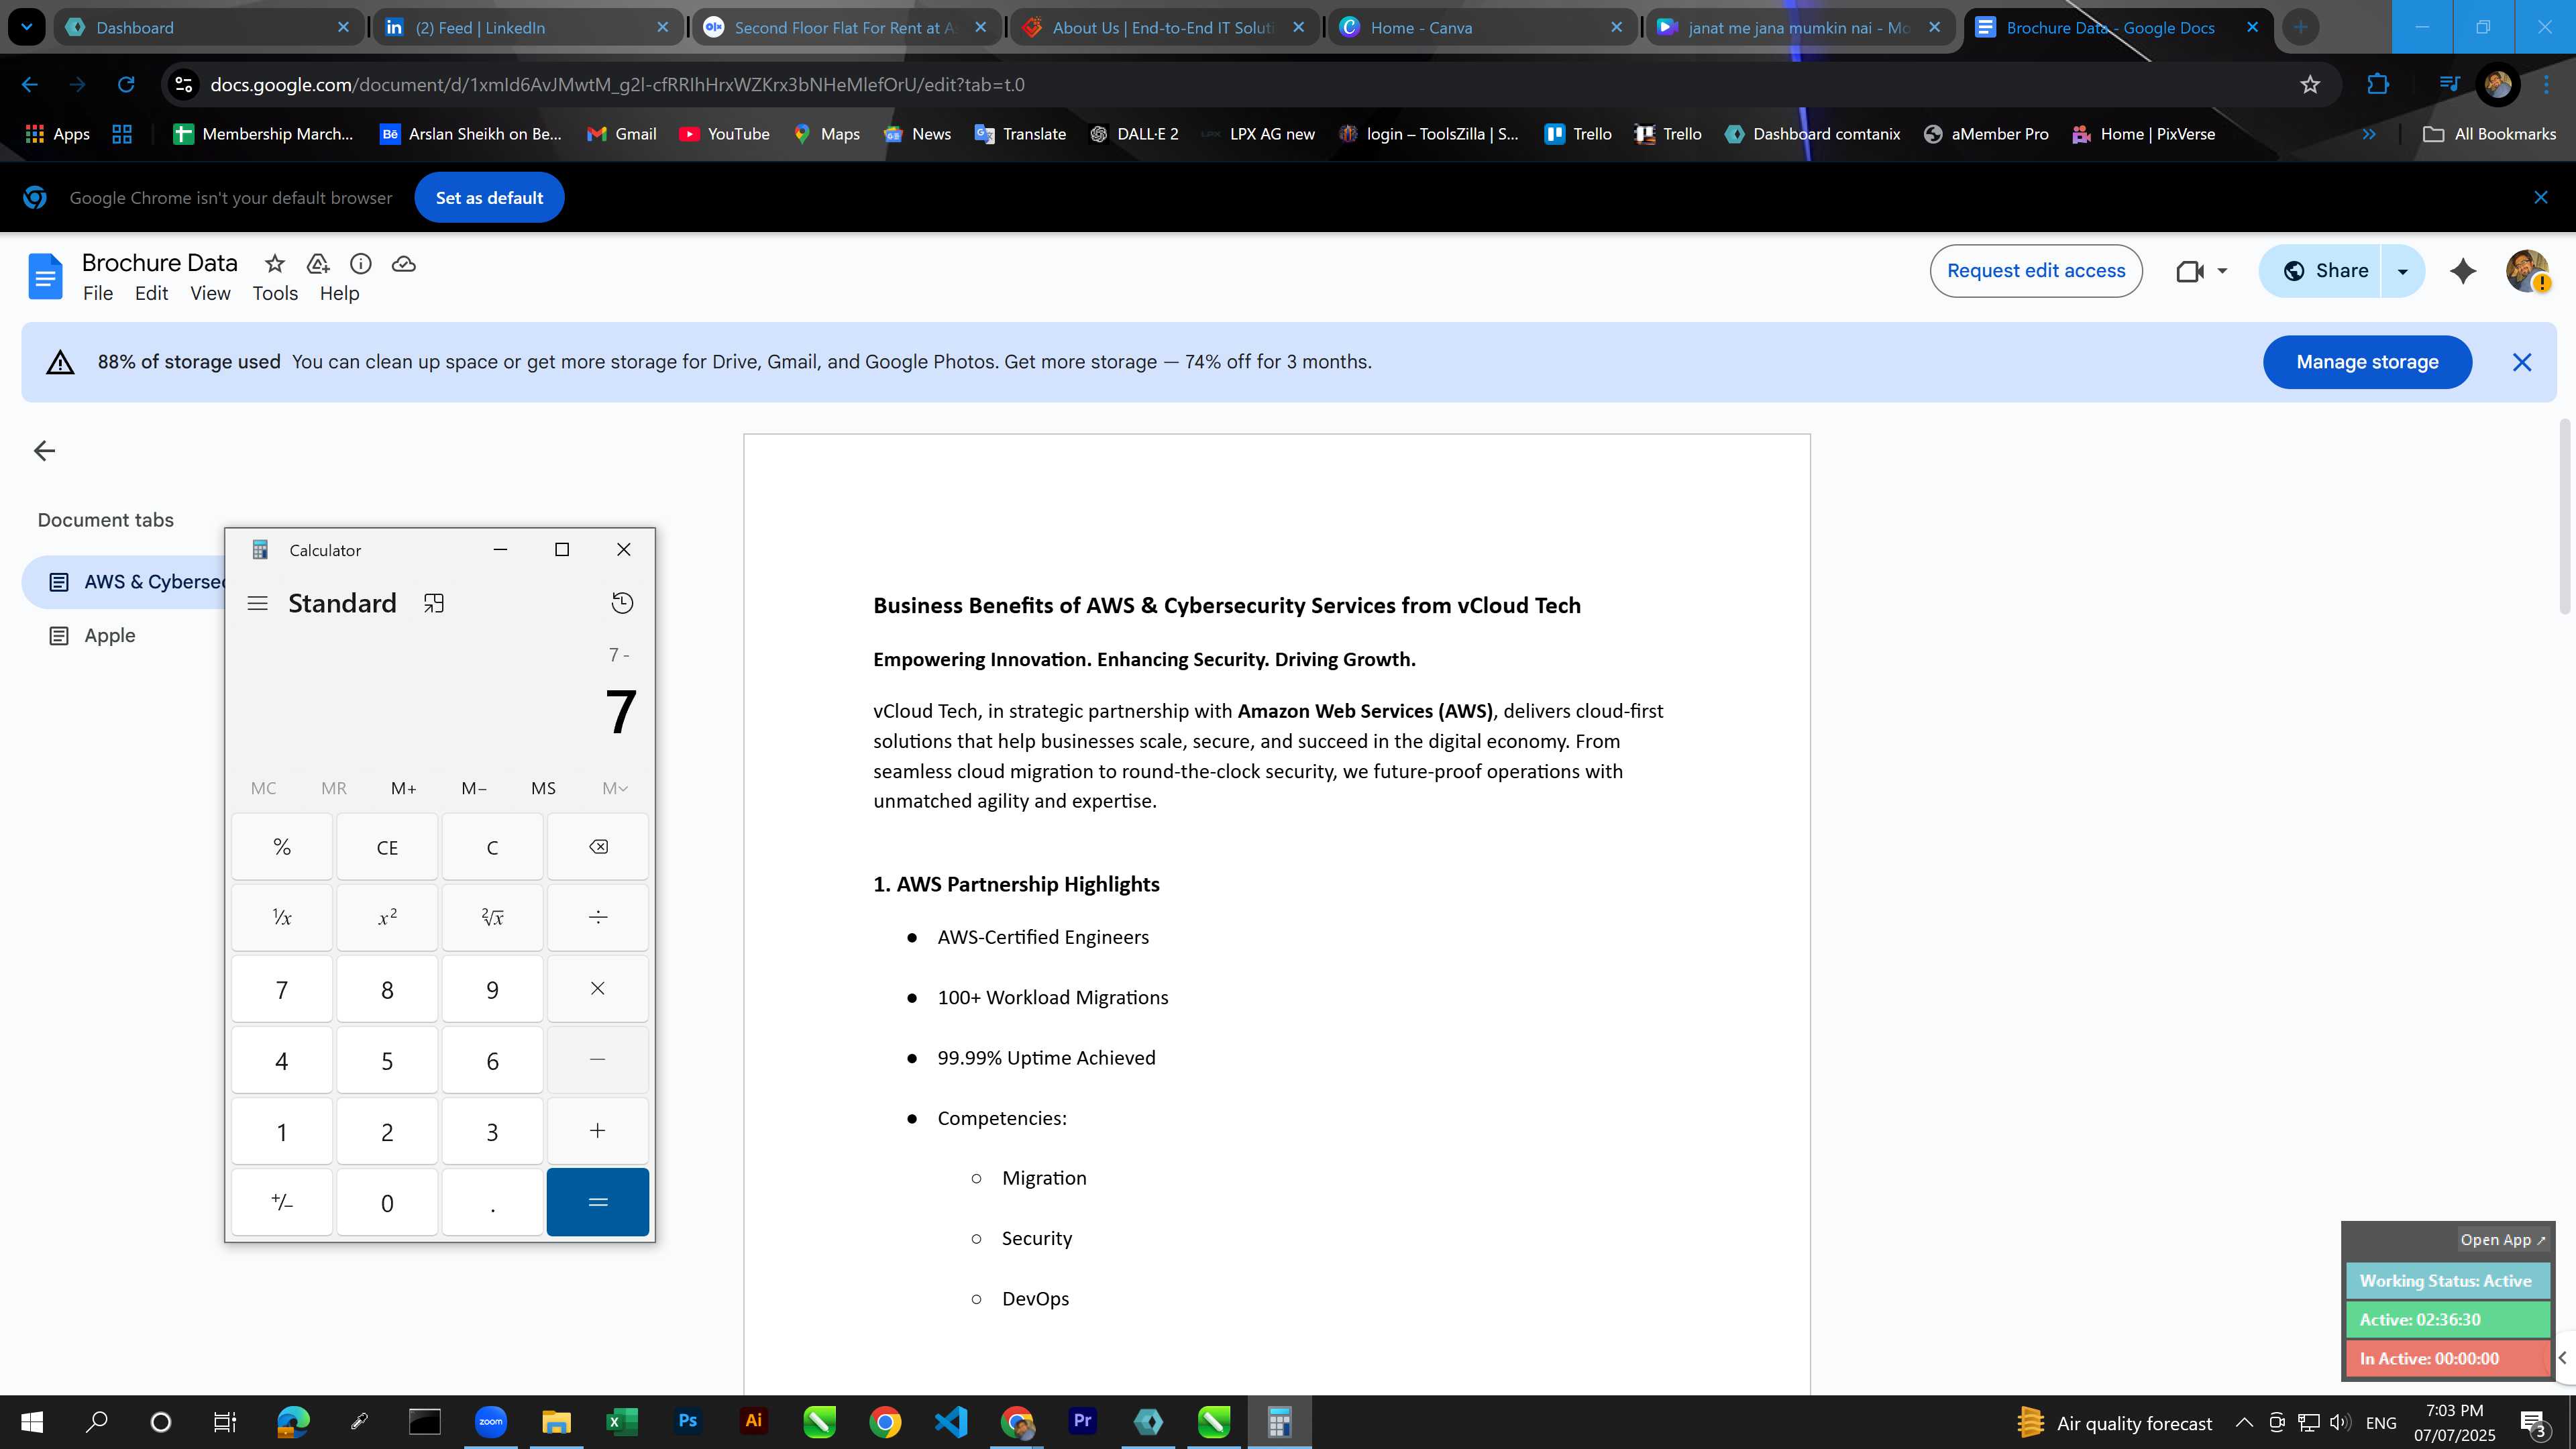Screen dimensions: 2576x1449
Task: Click Request edit access button
Action: point(2036,271)
